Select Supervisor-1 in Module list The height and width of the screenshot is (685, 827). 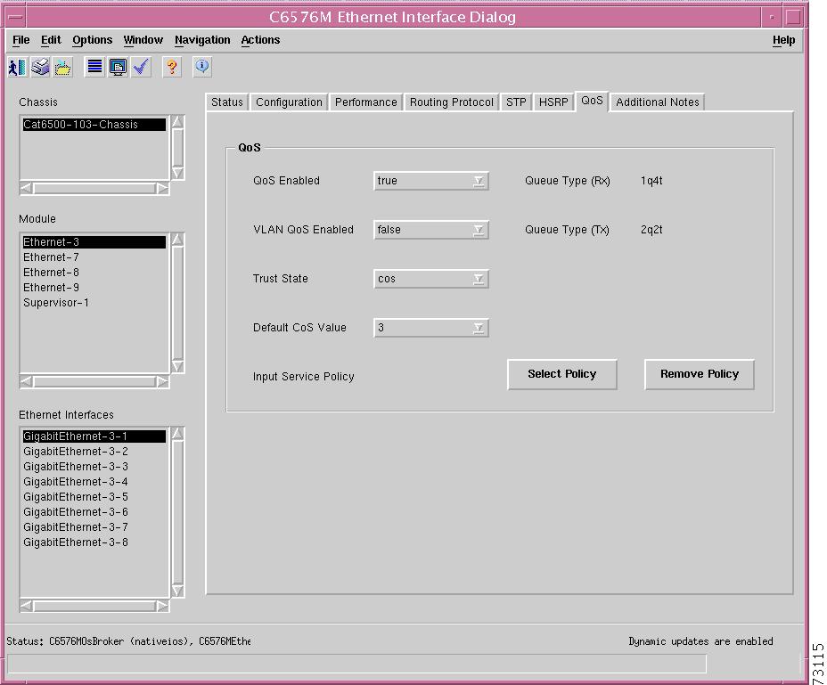click(94, 303)
